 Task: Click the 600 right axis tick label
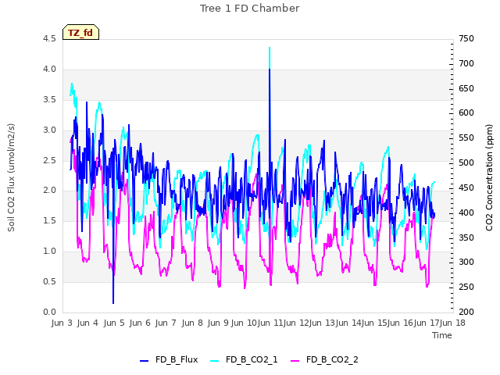pos(466,112)
